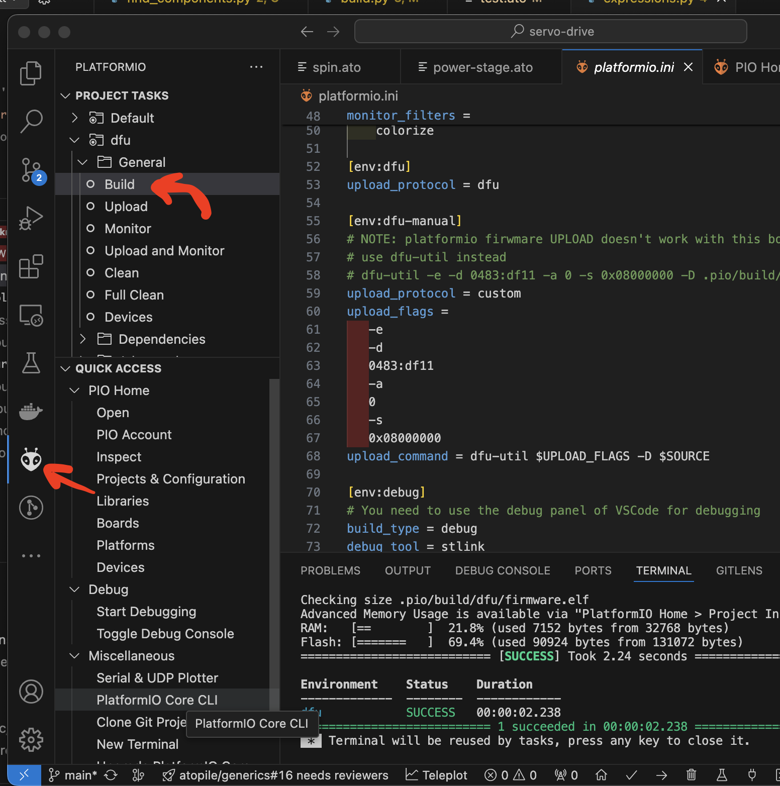The image size is (780, 786).
Task: Close the platformio.ini tab
Action: click(689, 67)
